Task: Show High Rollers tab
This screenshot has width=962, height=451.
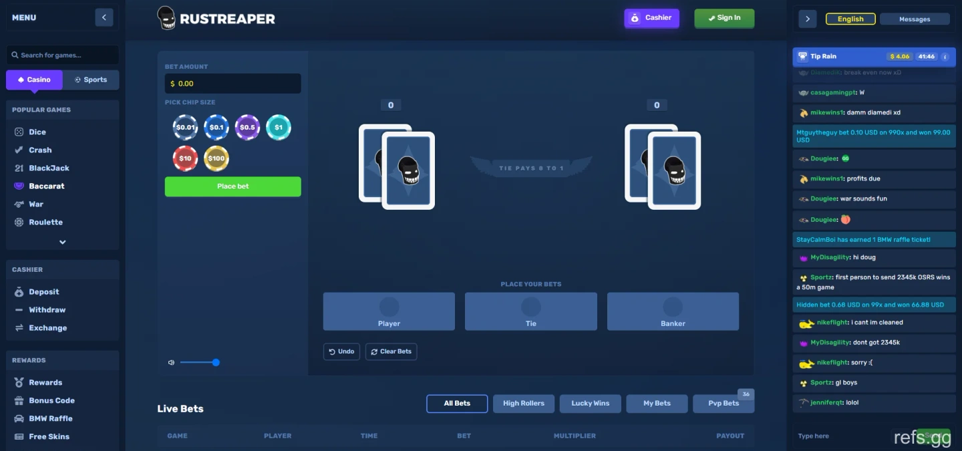Action: tap(524, 404)
